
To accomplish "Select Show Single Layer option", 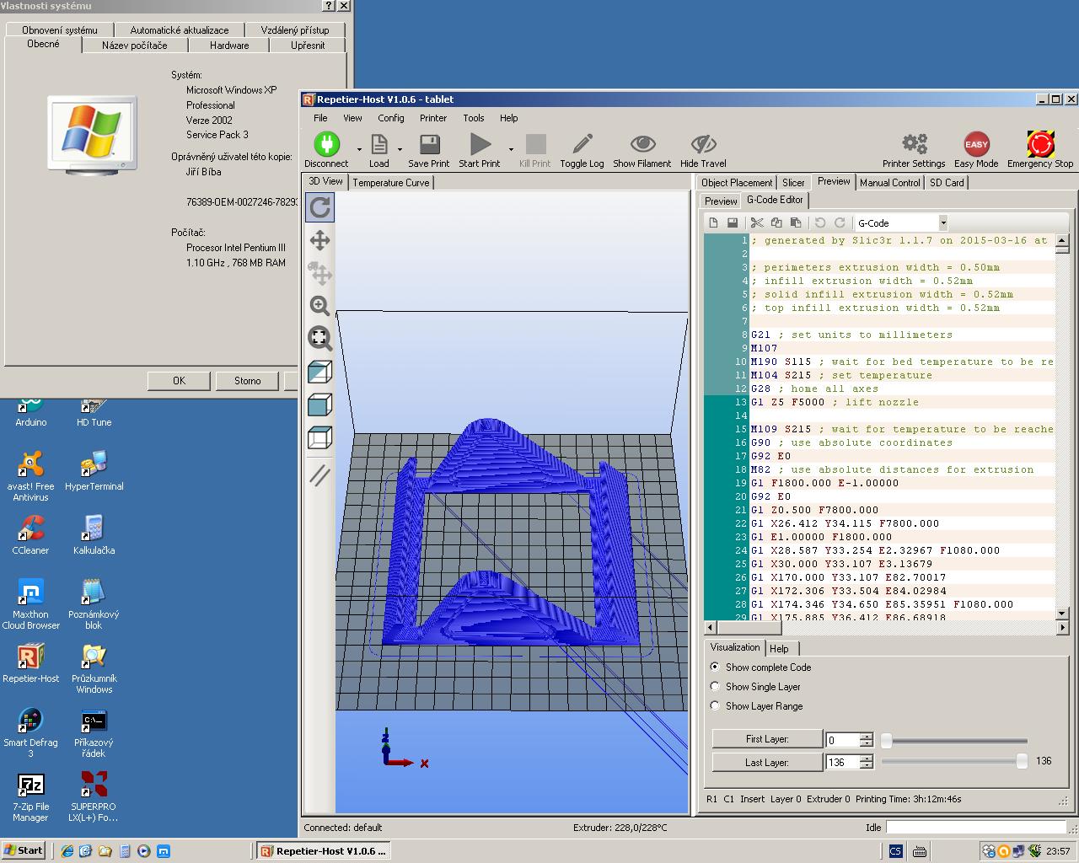I will pyautogui.click(x=715, y=686).
